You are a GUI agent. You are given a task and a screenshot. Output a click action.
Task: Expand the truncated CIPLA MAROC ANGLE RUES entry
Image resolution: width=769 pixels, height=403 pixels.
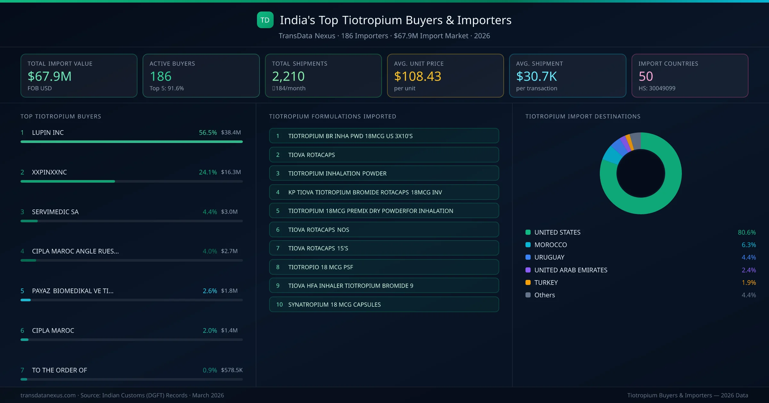point(75,251)
